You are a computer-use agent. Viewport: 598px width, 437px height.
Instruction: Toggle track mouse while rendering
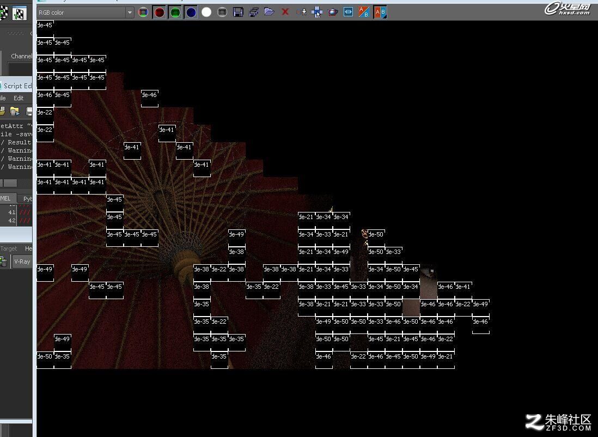pyautogui.click(x=316, y=12)
